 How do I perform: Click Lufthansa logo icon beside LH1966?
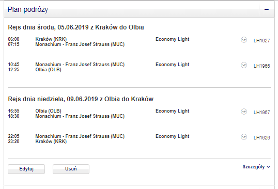pyautogui.click(x=244, y=65)
